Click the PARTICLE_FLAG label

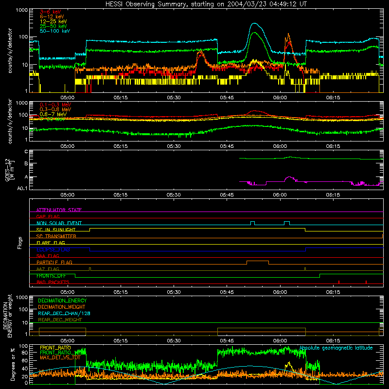coord(54,263)
